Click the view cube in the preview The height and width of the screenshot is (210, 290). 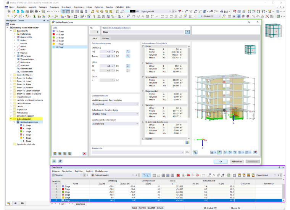click(x=250, y=50)
